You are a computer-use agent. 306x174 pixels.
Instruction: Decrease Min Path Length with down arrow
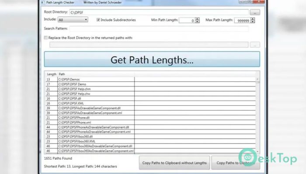click(x=197, y=22)
